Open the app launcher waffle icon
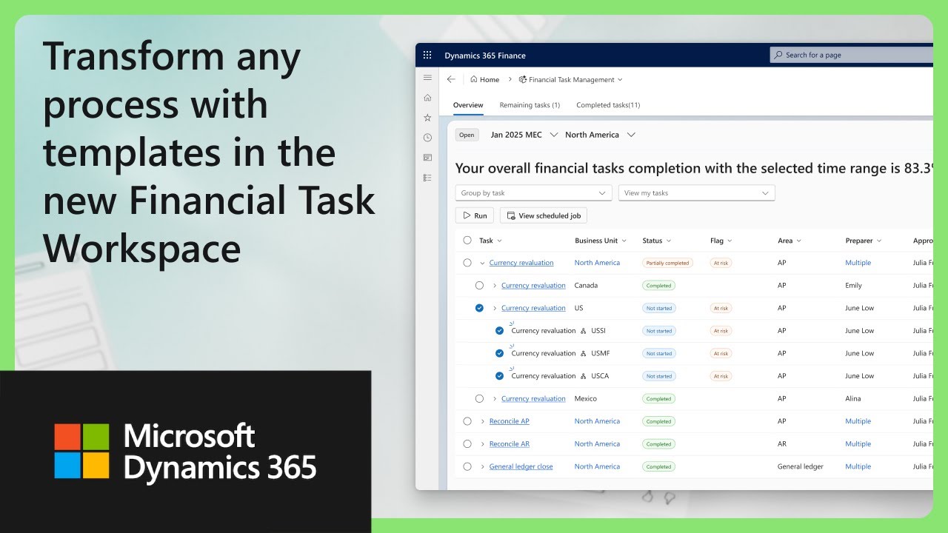The height and width of the screenshot is (533, 948). click(427, 55)
